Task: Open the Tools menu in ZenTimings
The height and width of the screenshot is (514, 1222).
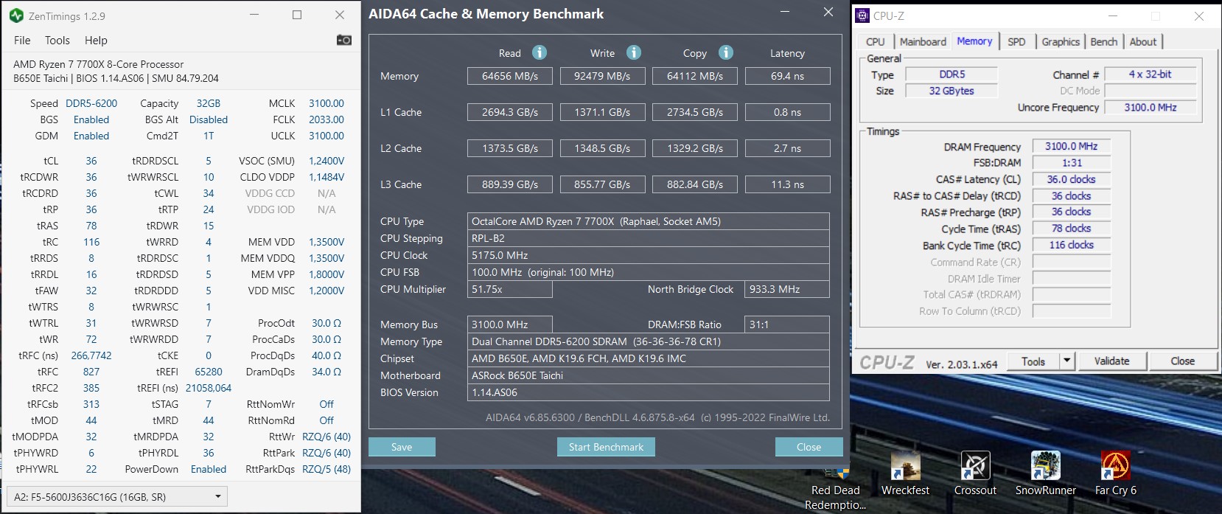Action: [x=57, y=41]
